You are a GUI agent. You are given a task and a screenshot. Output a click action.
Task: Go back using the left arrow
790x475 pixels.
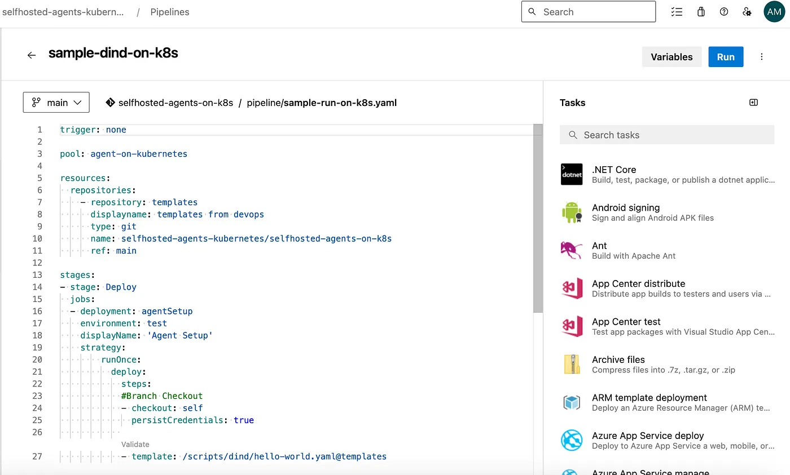coord(32,55)
